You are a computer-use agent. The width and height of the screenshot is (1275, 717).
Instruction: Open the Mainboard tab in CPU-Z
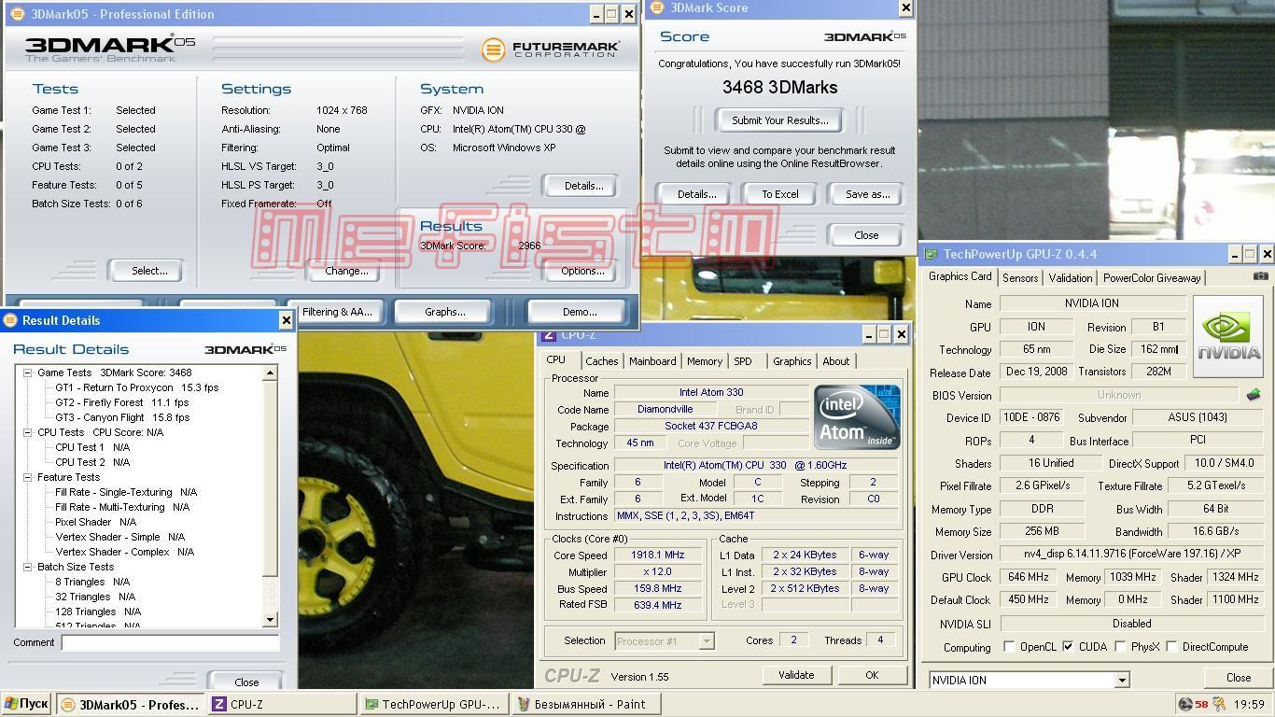point(652,361)
